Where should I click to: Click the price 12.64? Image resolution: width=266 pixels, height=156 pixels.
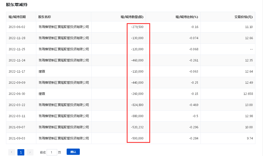[x=249, y=71]
